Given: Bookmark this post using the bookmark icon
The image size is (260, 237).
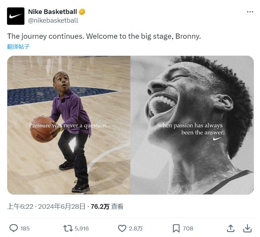Looking at the screenshot, I should (176, 228).
